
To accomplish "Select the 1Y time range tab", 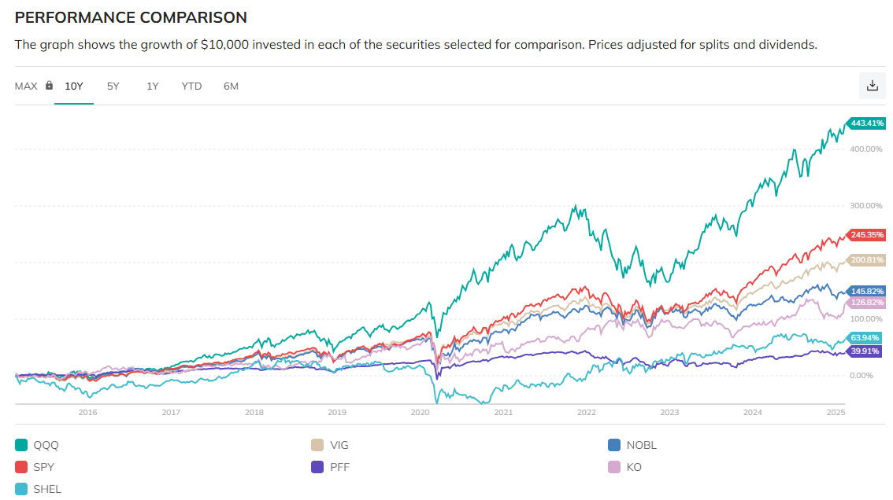I will click(153, 86).
